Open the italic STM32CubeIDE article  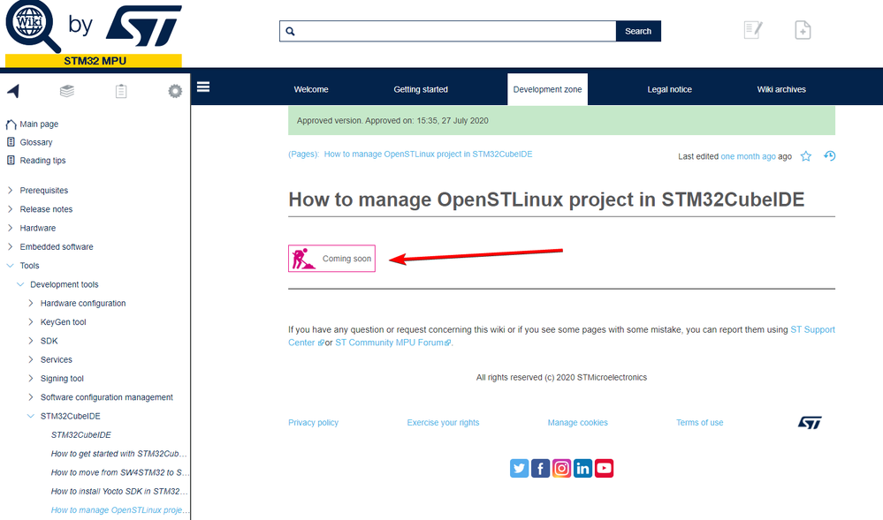[x=81, y=435]
